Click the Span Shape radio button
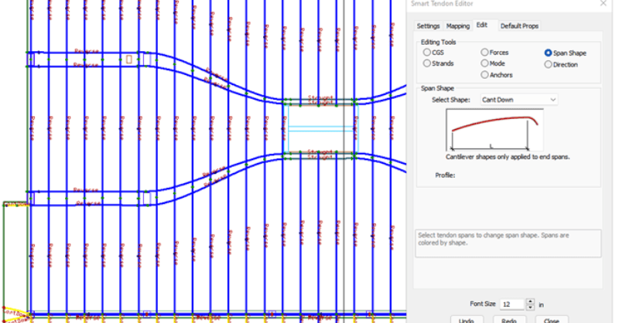This screenshot has width=619, height=323. pyautogui.click(x=549, y=53)
